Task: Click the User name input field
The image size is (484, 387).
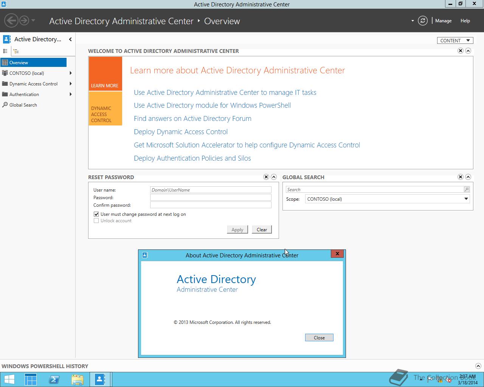Action: [211, 190]
